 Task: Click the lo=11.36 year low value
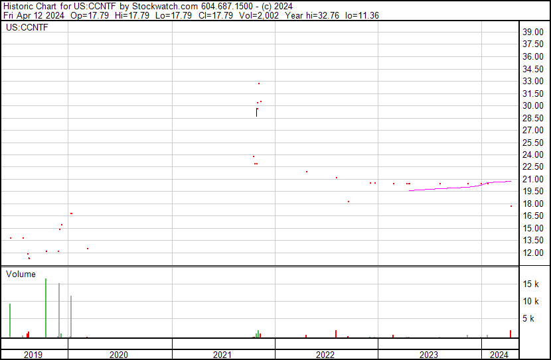[x=362, y=15]
